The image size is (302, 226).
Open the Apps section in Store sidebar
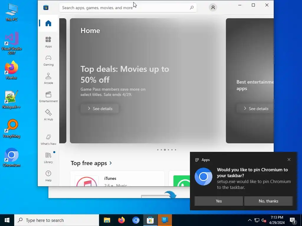tap(48, 42)
